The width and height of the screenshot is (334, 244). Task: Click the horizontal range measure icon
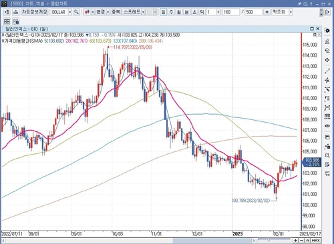click(x=327, y=108)
